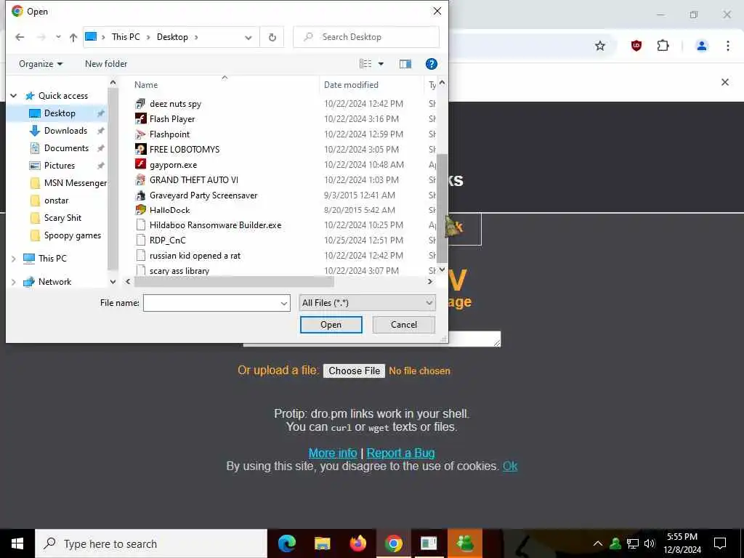Select the FREE LOBOTOMYS file icon
The height and width of the screenshot is (558, 744).
point(140,150)
